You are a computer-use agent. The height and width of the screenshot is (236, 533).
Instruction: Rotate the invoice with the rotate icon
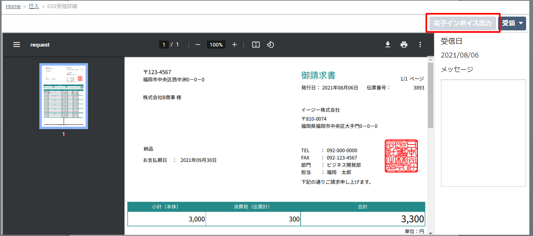271,45
